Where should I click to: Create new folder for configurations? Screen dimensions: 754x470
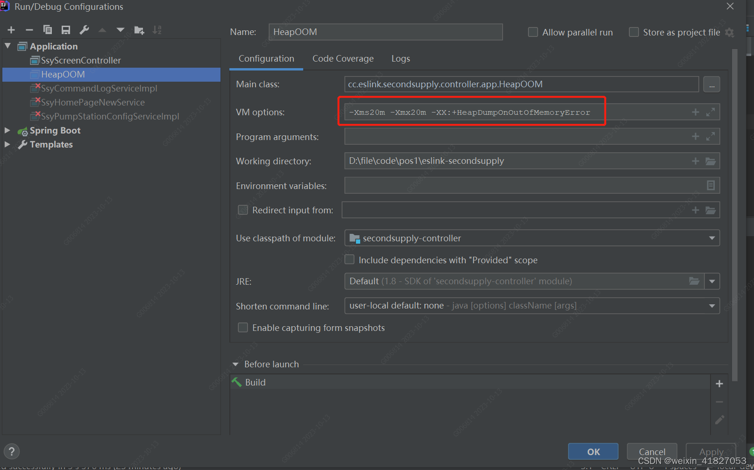click(139, 30)
